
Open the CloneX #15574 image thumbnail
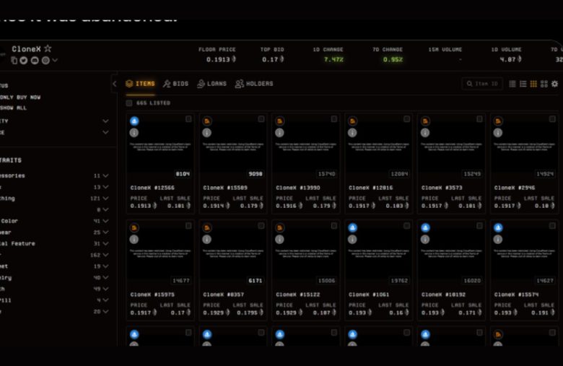524,254
